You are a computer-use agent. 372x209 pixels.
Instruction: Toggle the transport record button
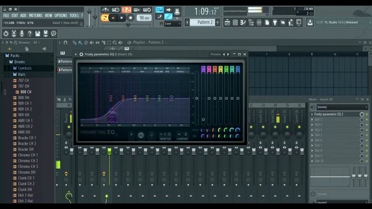pos(130,18)
